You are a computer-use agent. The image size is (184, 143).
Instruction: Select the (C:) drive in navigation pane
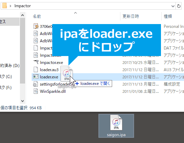[6, 77]
